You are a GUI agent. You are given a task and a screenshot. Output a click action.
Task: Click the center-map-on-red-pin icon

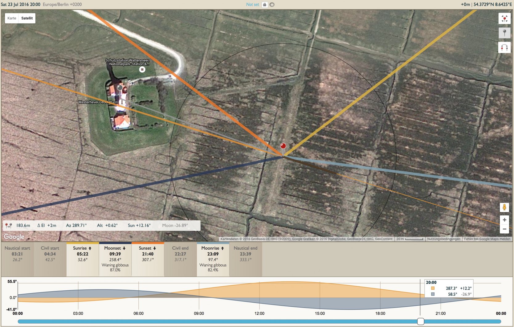click(x=504, y=18)
